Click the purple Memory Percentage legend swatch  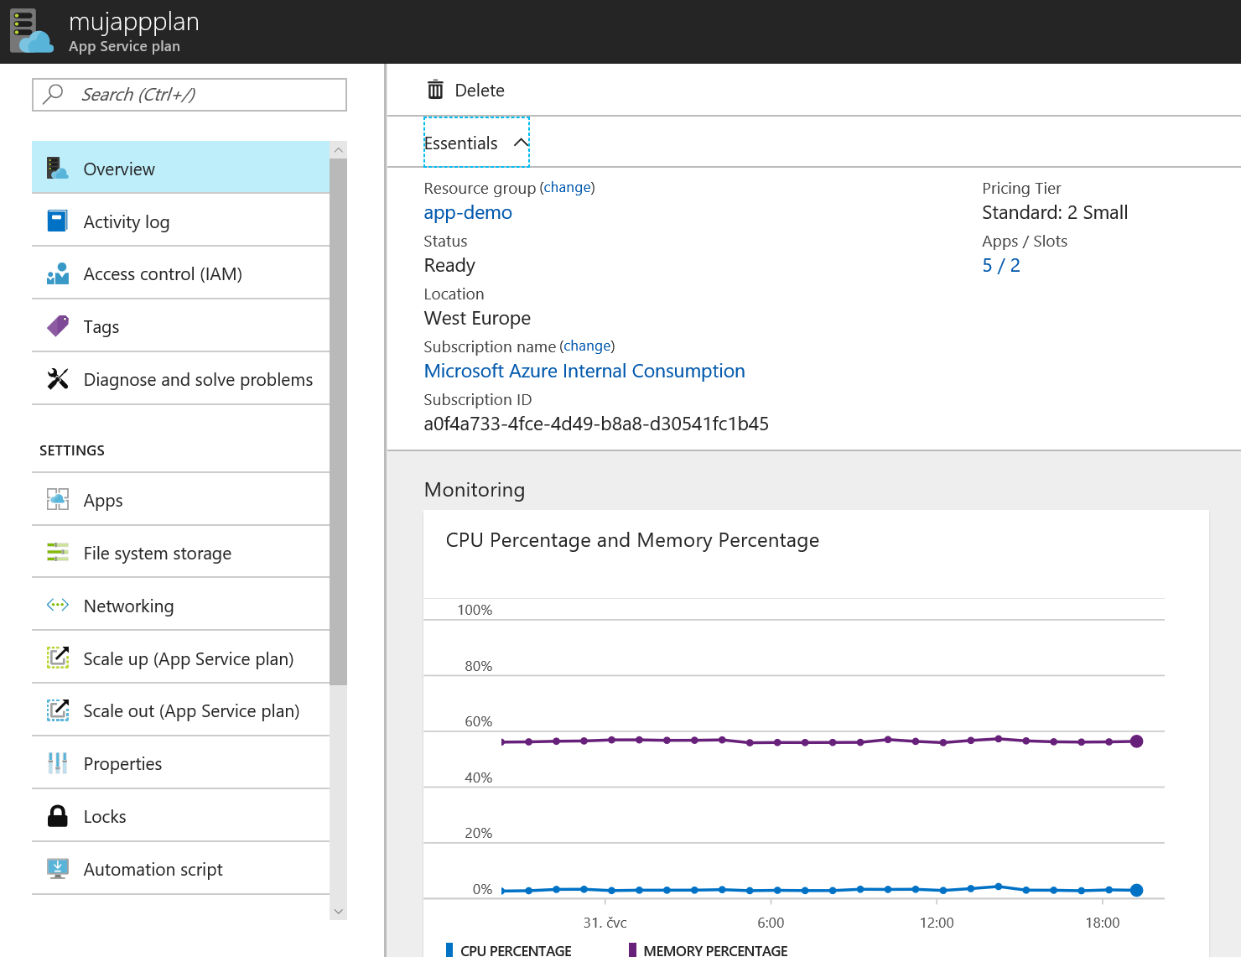pos(632,949)
